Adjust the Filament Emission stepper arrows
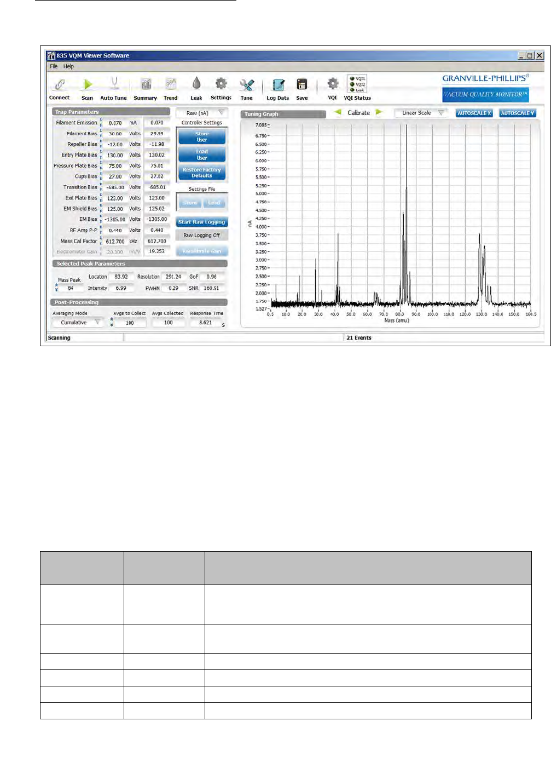Viewport: 551px width, 773px height. coord(101,123)
